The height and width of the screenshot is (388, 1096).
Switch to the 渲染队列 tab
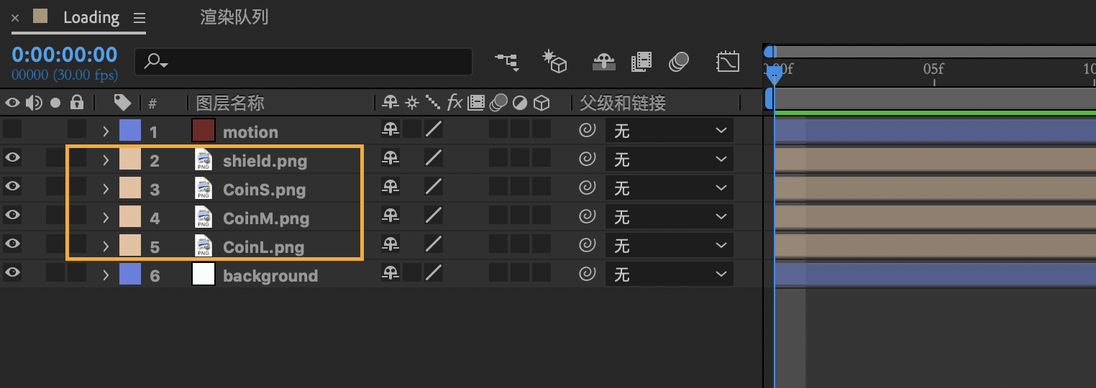(234, 17)
